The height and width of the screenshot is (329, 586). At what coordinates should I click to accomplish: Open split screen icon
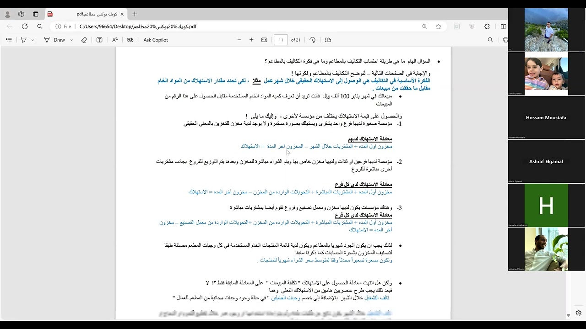click(x=504, y=27)
